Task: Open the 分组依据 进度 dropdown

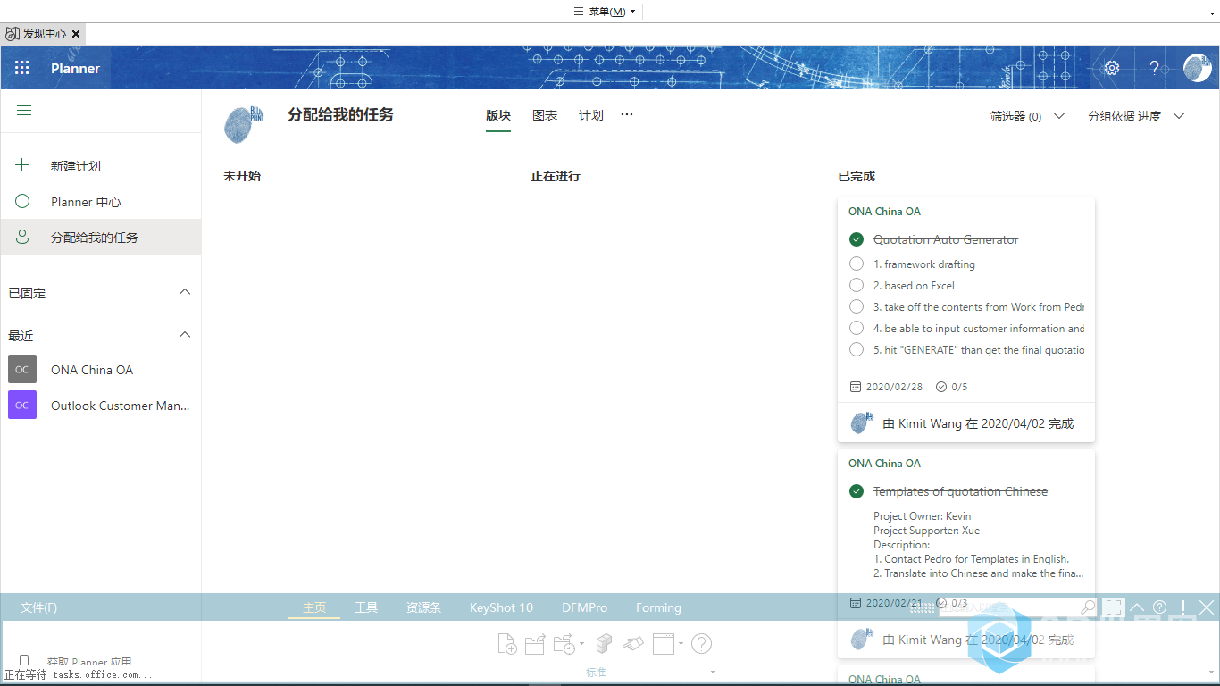Action: click(1136, 116)
